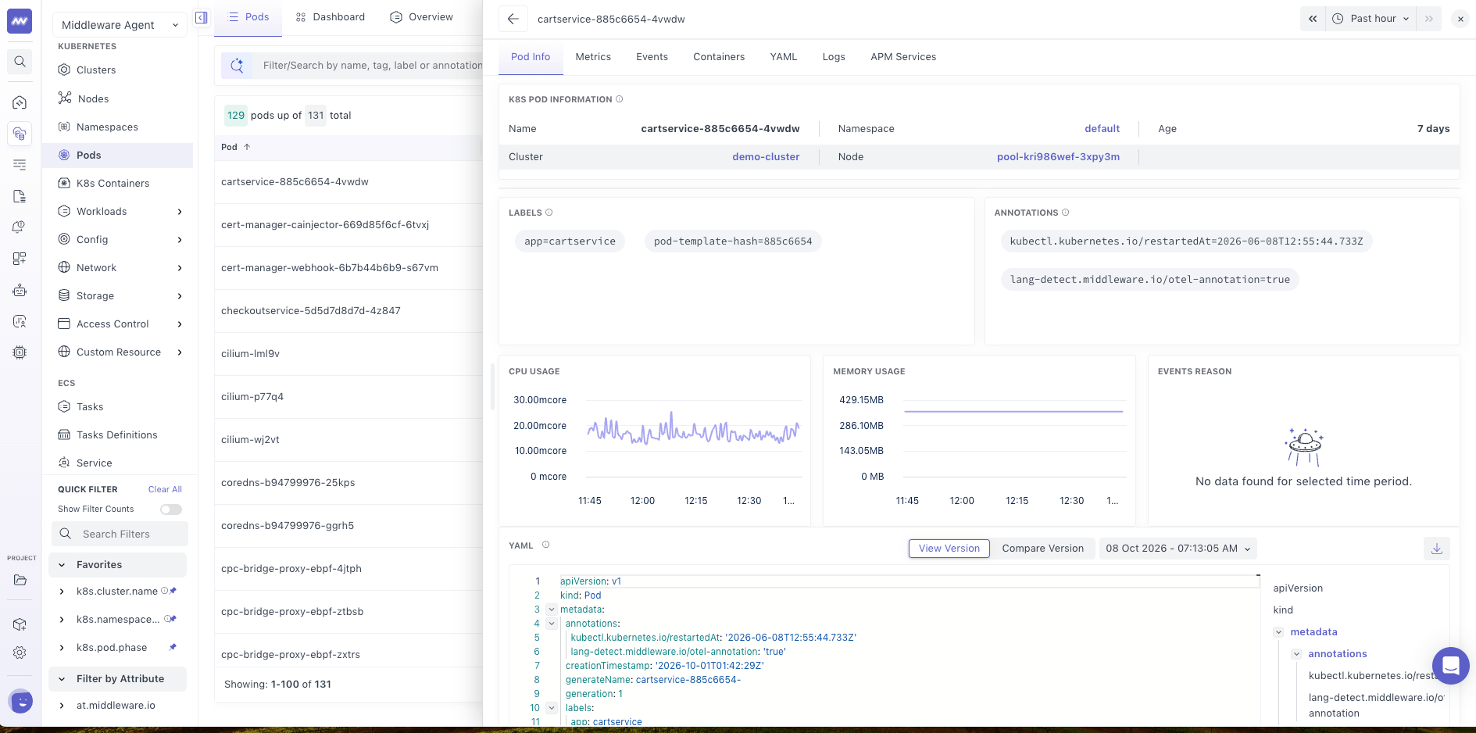The height and width of the screenshot is (733, 1476).
Task: Open the project folder icon
Action: [20, 580]
